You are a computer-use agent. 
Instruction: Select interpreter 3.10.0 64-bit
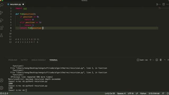click(154, 93)
